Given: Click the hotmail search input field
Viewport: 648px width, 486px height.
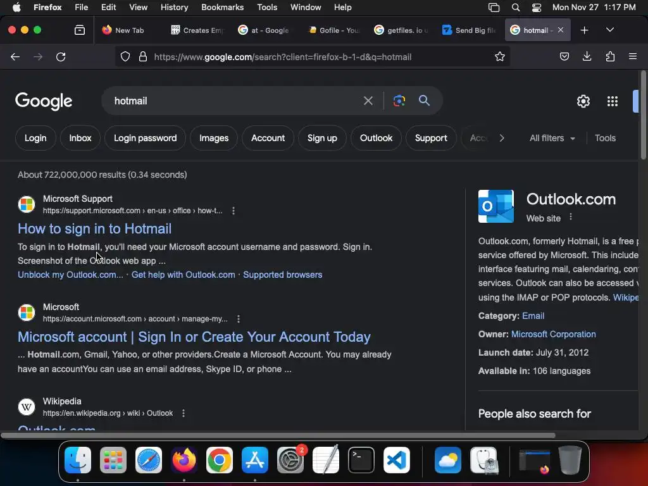Looking at the screenshot, I should click(235, 101).
